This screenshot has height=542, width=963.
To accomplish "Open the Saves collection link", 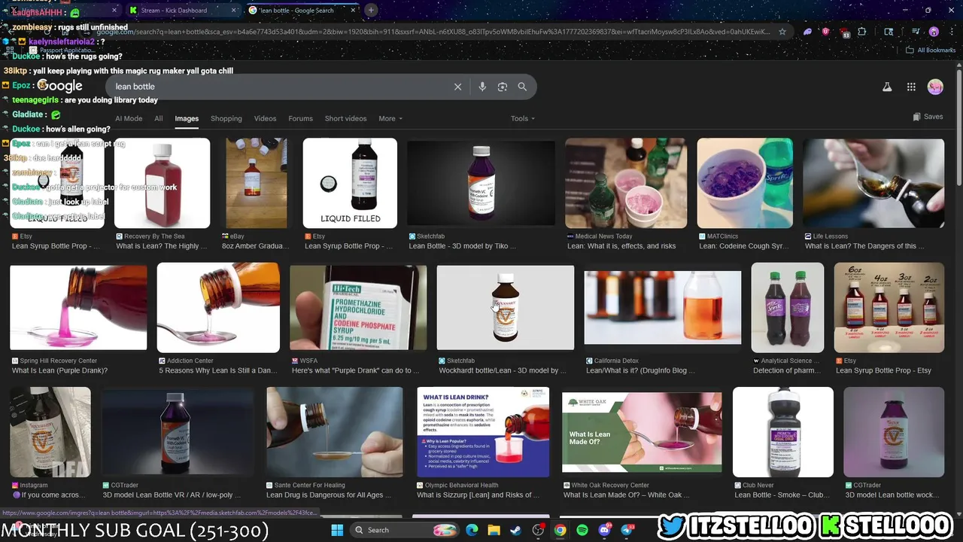I will (928, 117).
